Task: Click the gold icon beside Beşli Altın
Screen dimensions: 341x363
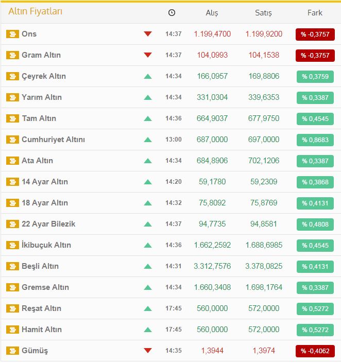Action: point(12,266)
